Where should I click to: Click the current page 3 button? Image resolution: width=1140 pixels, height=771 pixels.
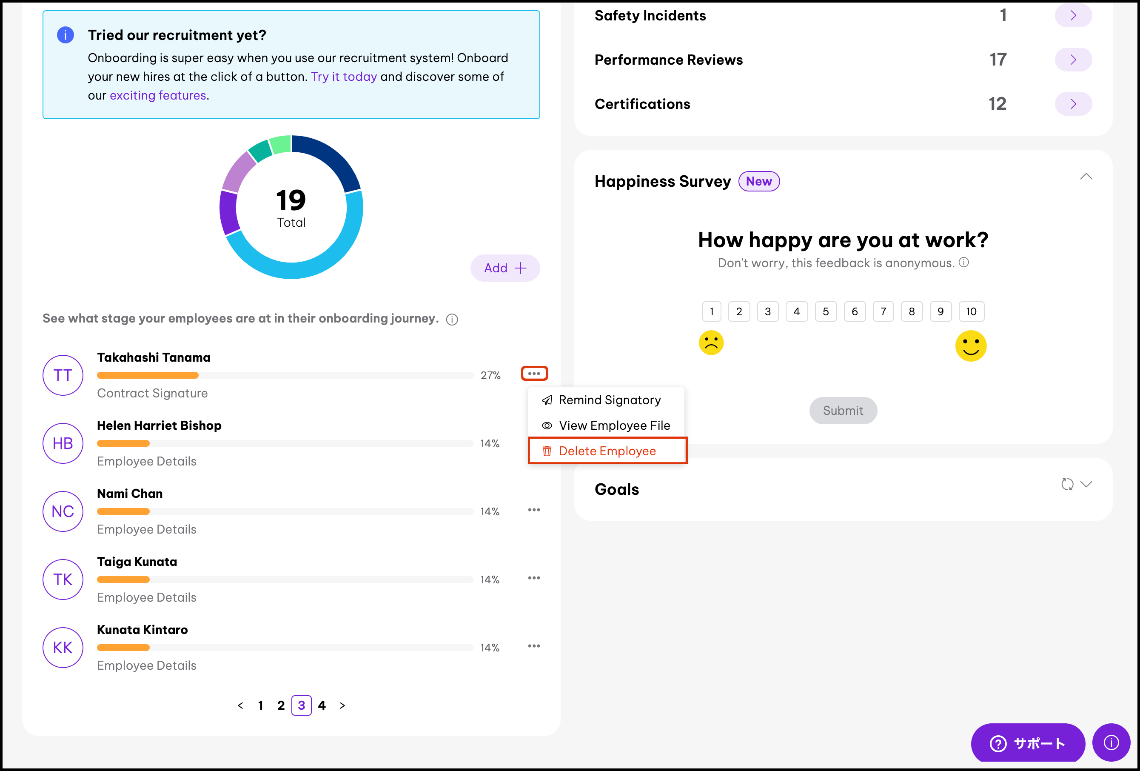click(x=301, y=705)
